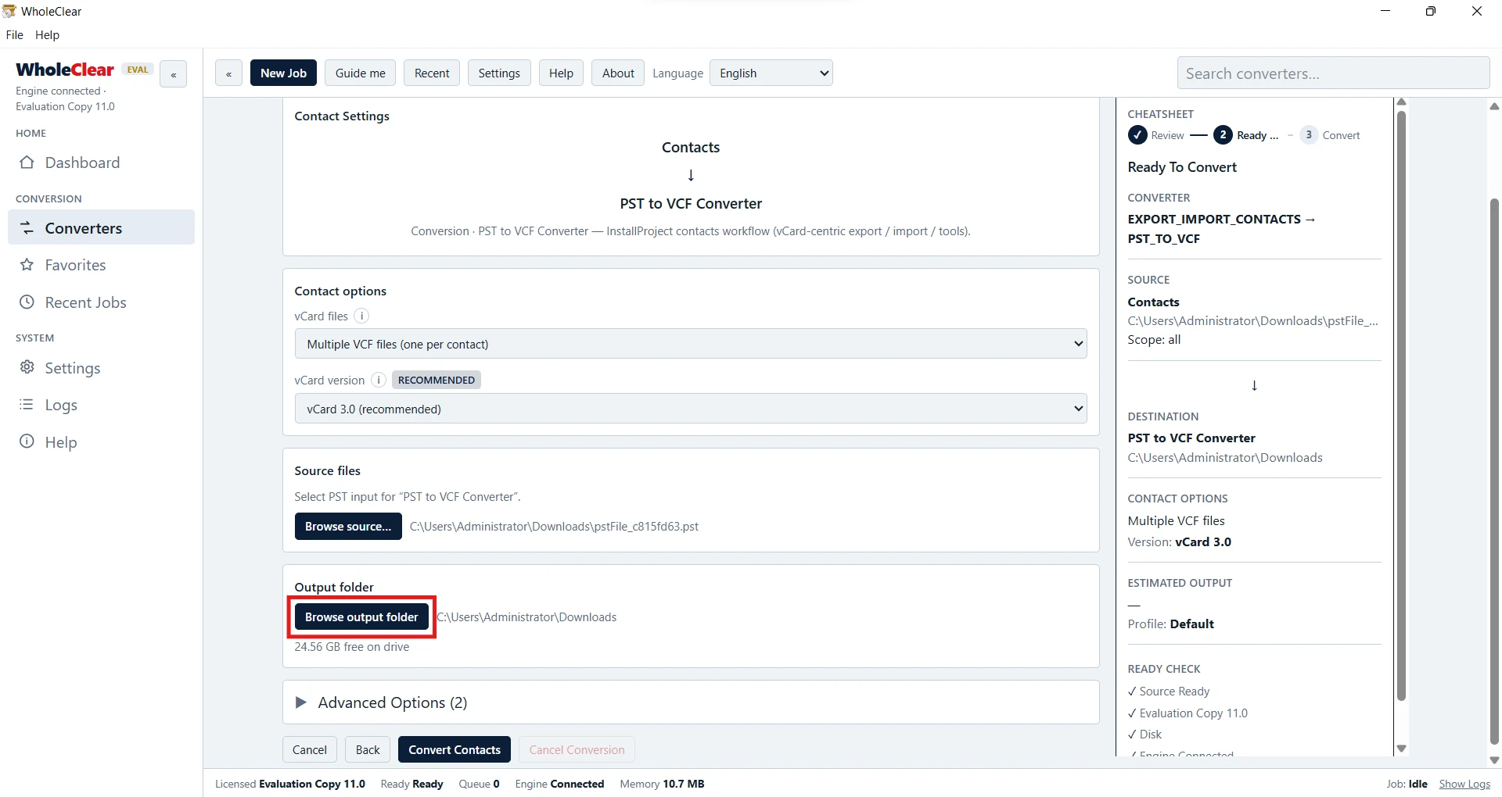Open the vCard files dropdown

[691, 344]
